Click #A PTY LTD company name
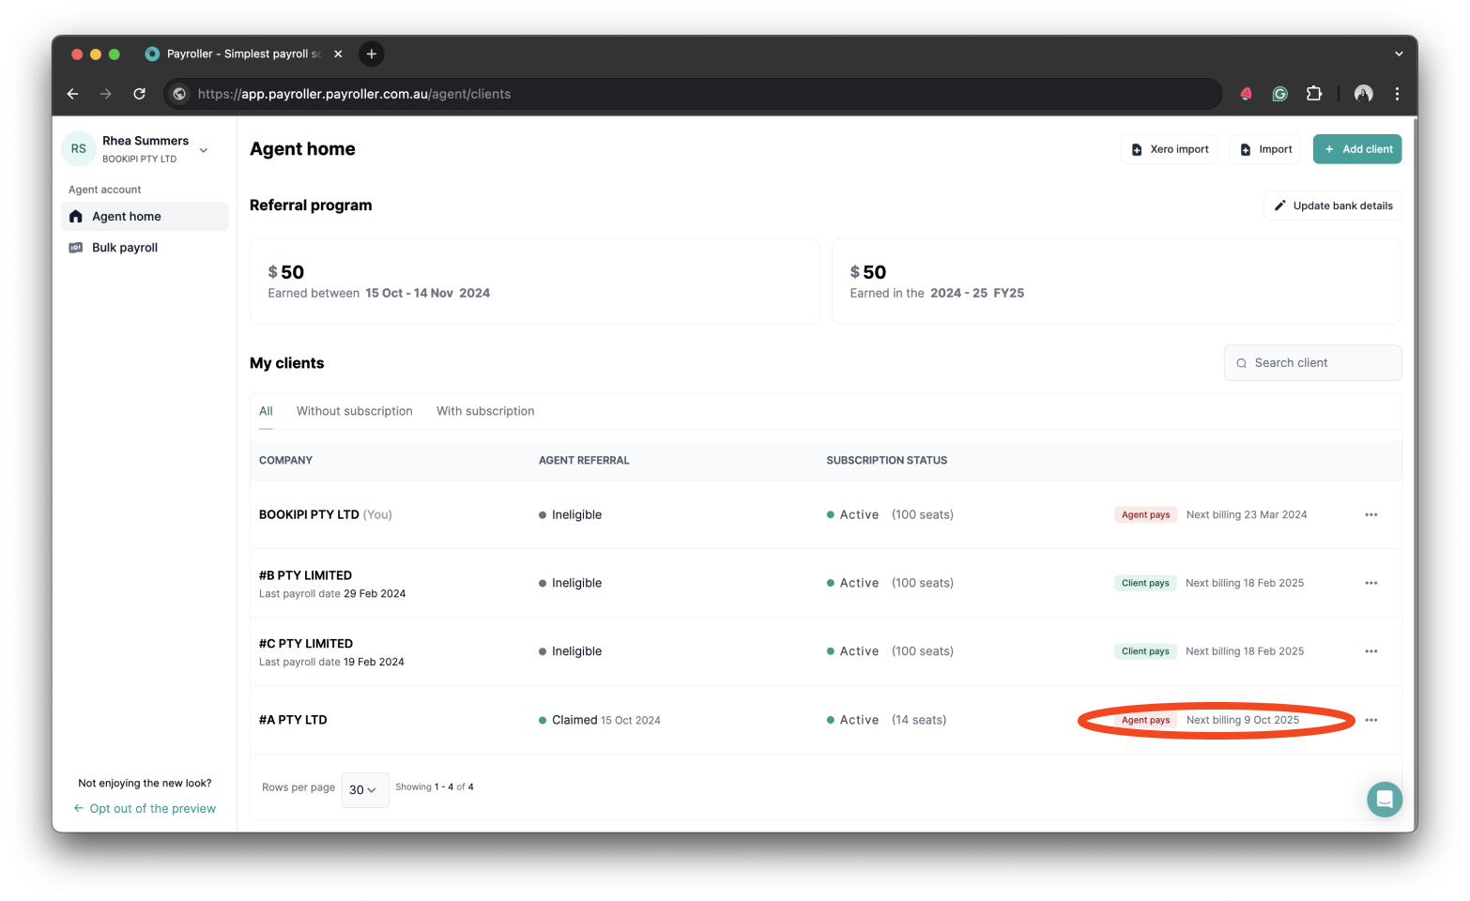 tap(293, 720)
